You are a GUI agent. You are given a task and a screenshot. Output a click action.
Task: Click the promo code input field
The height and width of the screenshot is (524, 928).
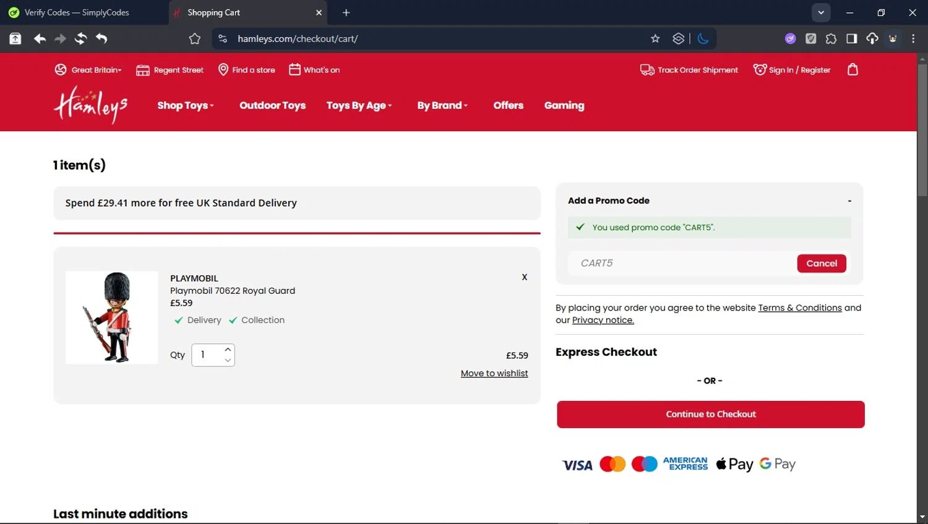682,263
